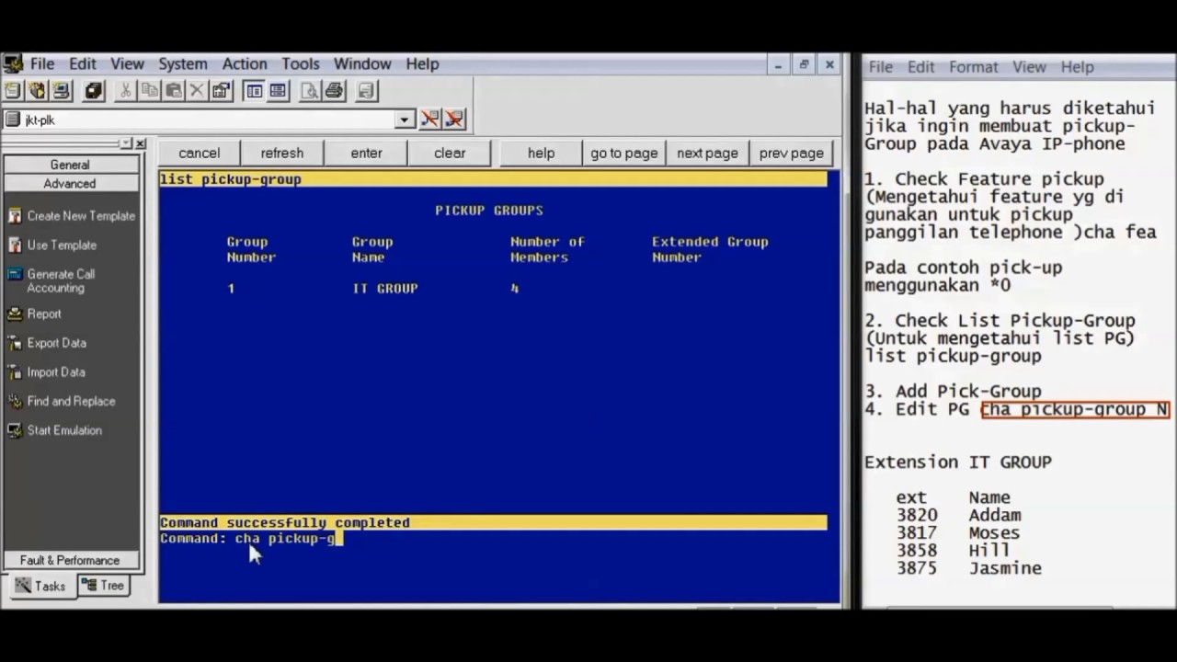
Task: Click the Report icon in the sidebar
Action: coord(15,314)
